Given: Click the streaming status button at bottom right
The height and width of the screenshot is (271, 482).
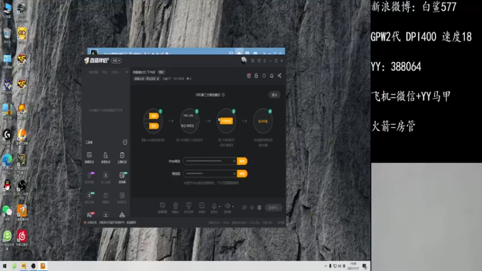Looking at the screenshot, I should tap(273, 208).
